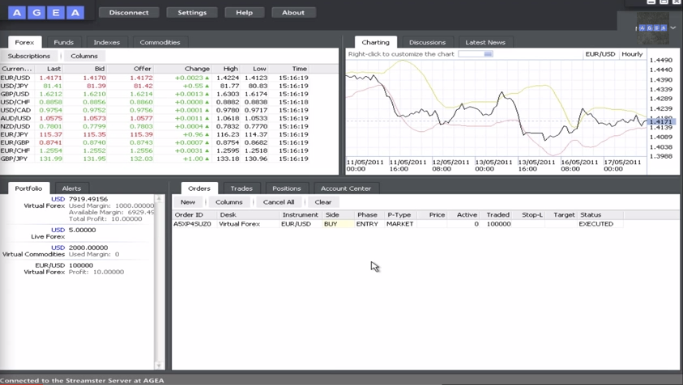The width and height of the screenshot is (683, 385).
Task: Click the Order ID column header
Action: 194,215
